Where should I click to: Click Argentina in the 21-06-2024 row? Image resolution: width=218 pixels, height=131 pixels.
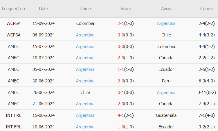tap(85, 104)
